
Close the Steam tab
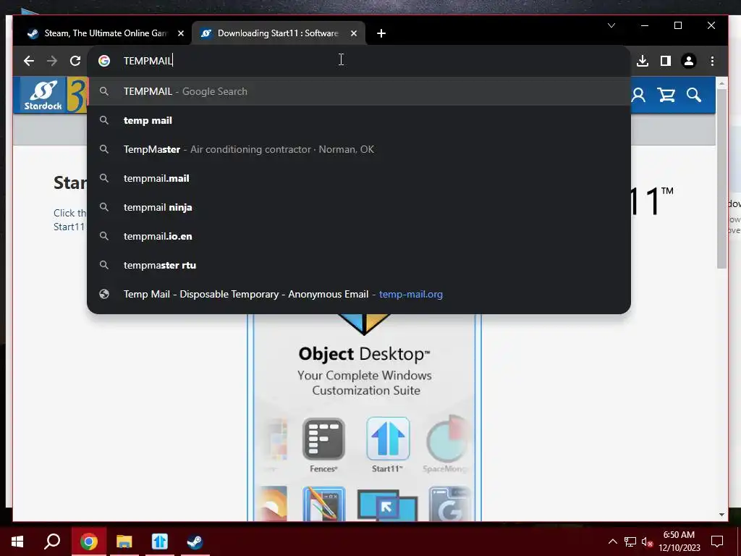point(180,33)
